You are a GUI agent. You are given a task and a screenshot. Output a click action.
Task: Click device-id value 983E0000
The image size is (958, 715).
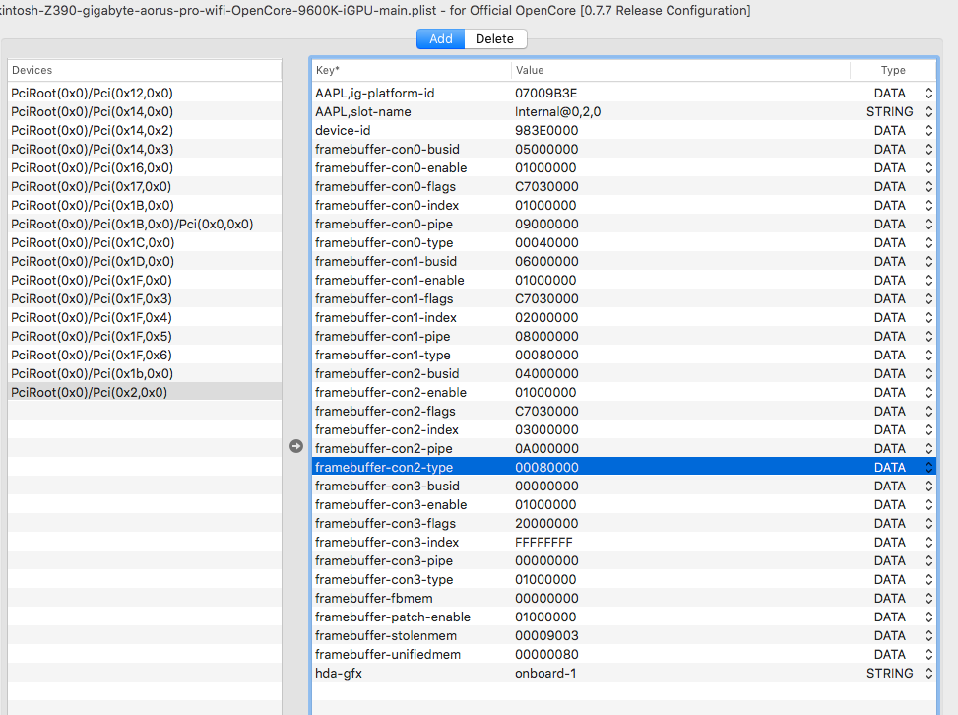546,130
